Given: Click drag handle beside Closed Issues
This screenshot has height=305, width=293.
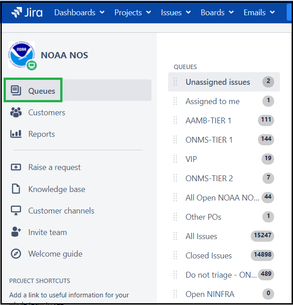Looking at the screenshot, I should [x=175, y=255].
